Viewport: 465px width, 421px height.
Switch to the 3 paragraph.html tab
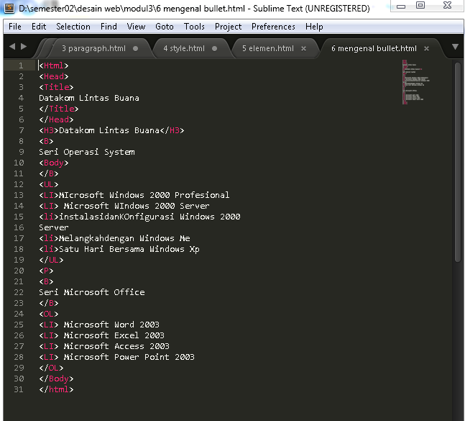[x=93, y=48]
